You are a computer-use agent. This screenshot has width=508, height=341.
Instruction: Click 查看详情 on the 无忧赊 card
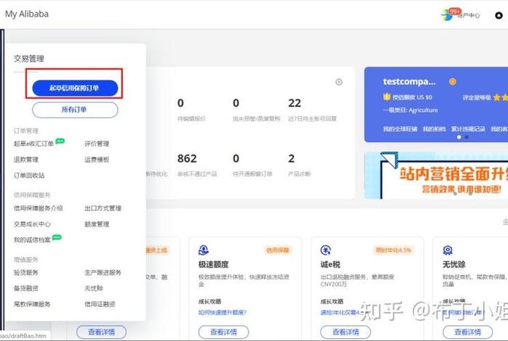(467, 332)
